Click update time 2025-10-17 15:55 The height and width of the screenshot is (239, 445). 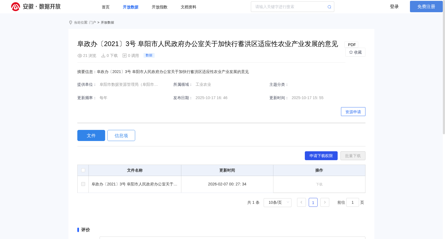308,98
